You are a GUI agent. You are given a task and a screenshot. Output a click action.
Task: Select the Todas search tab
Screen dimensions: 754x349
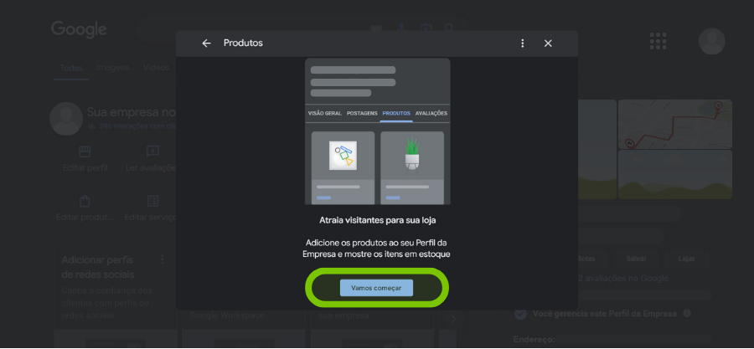(x=71, y=68)
